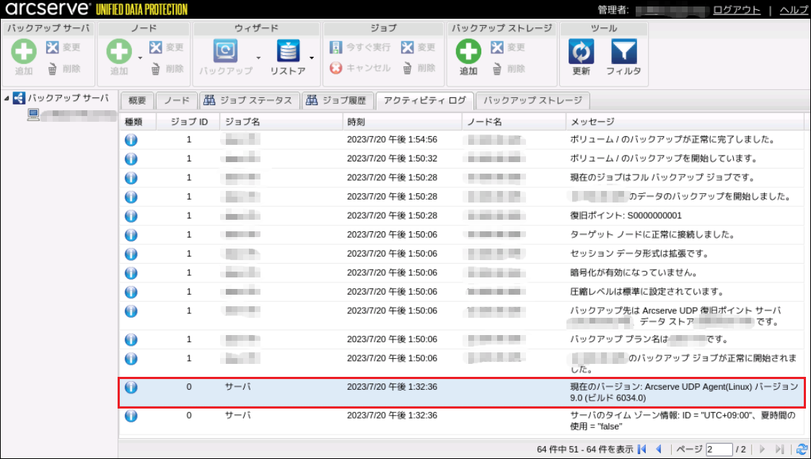The width and height of the screenshot is (811, 459).
Task: Switch to the ジョブ ステータス tab
Action: pos(249,101)
